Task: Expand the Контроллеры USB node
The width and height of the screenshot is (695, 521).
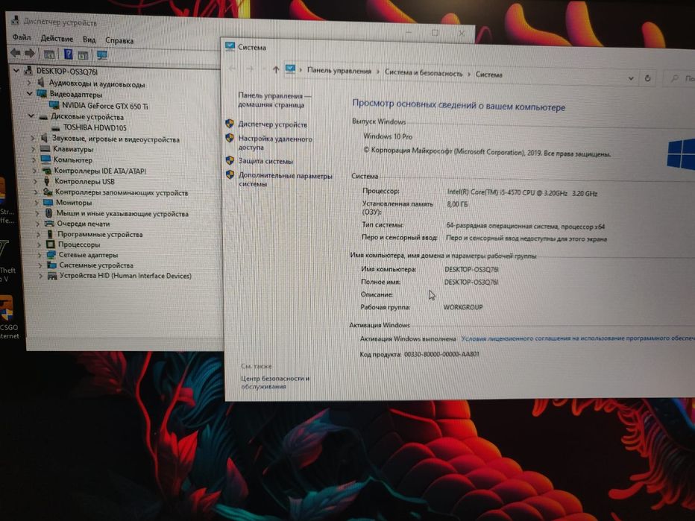Action: pos(35,181)
